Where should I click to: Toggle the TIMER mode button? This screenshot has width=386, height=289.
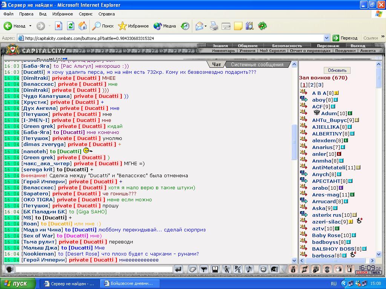(375, 272)
